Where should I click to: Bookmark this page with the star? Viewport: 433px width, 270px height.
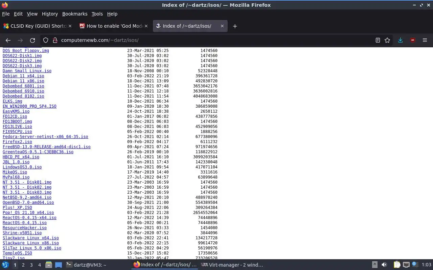387,40
